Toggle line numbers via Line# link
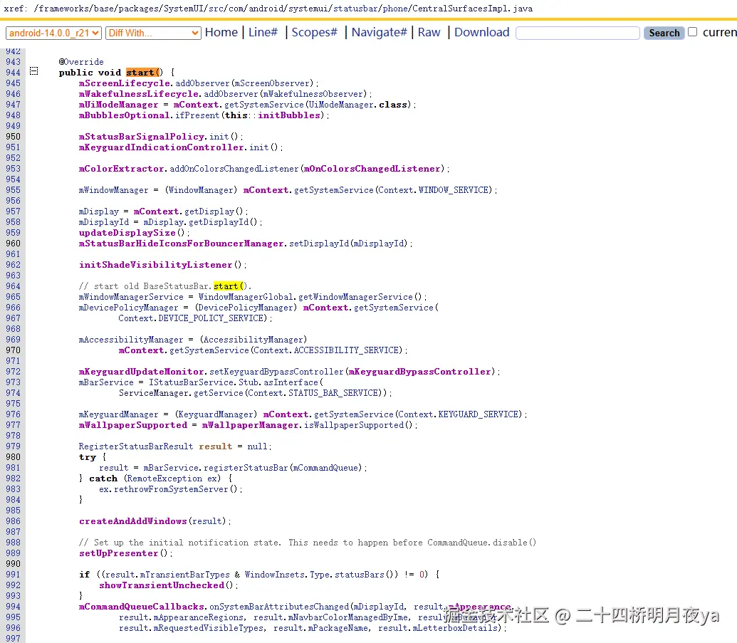 [x=263, y=33]
